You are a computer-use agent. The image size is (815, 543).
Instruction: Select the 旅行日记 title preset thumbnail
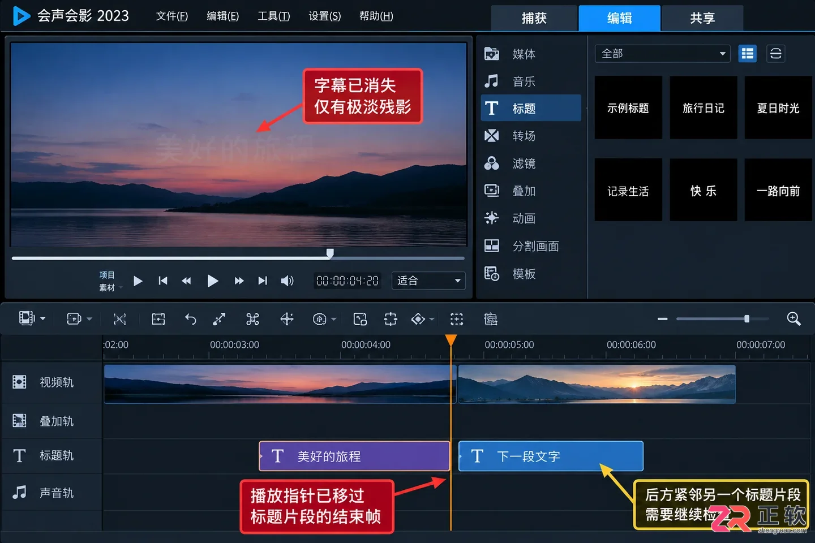tap(703, 107)
